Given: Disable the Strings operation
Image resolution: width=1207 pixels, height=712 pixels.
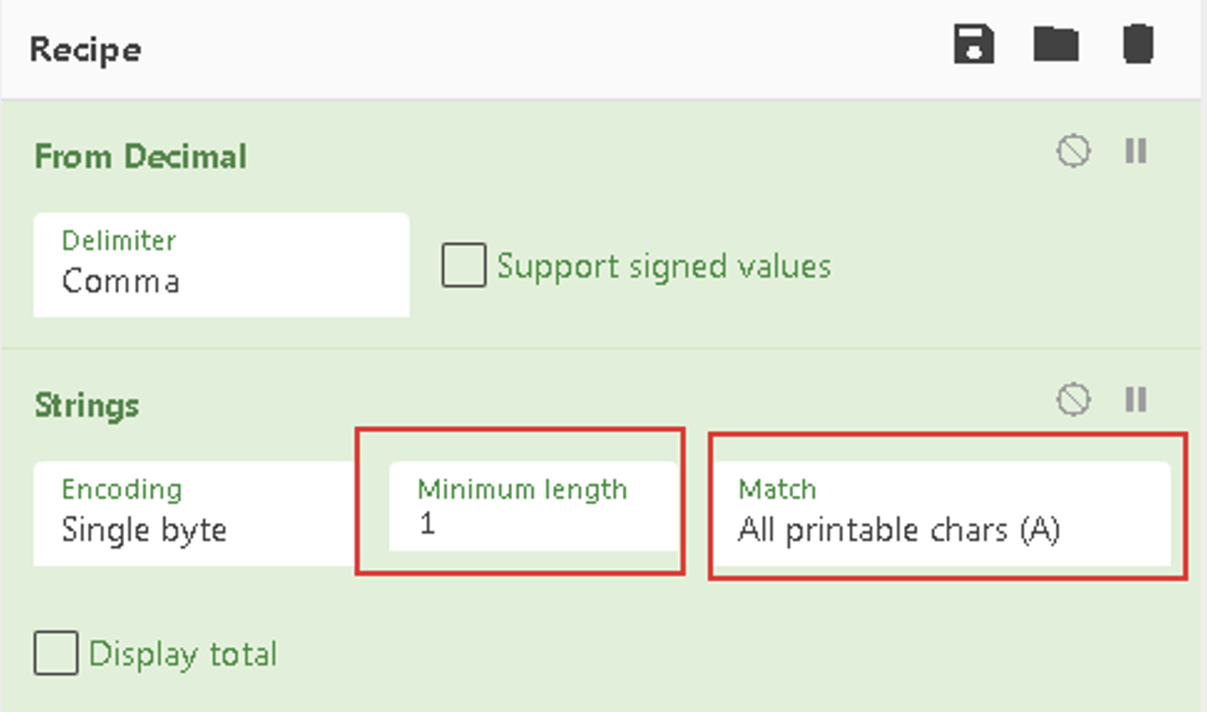Looking at the screenshot, I should coord(1073,399).
